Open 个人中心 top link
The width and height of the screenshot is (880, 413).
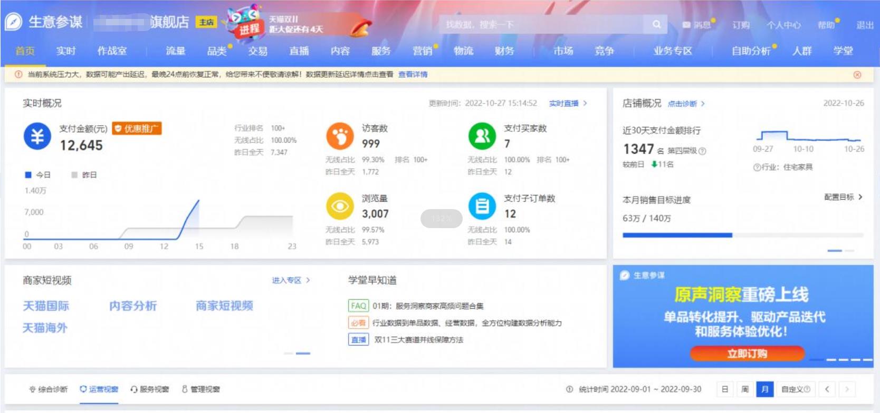click(x=783, y=25)
